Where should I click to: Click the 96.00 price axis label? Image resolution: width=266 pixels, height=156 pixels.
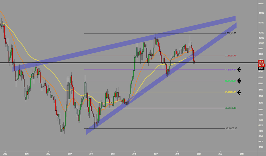click(261, 54)
